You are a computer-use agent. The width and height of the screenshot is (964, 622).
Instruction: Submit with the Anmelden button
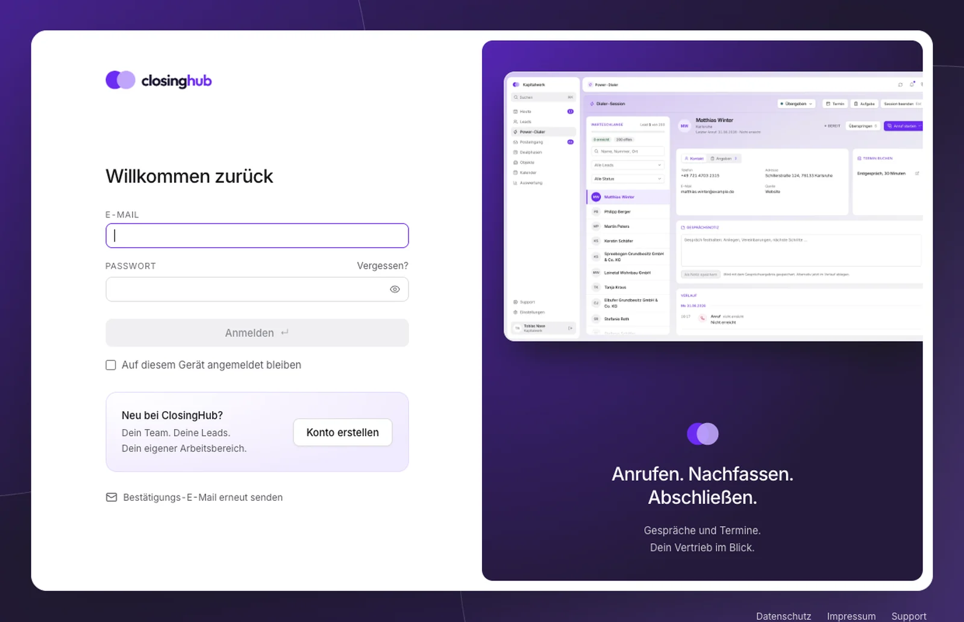[257, 333]
